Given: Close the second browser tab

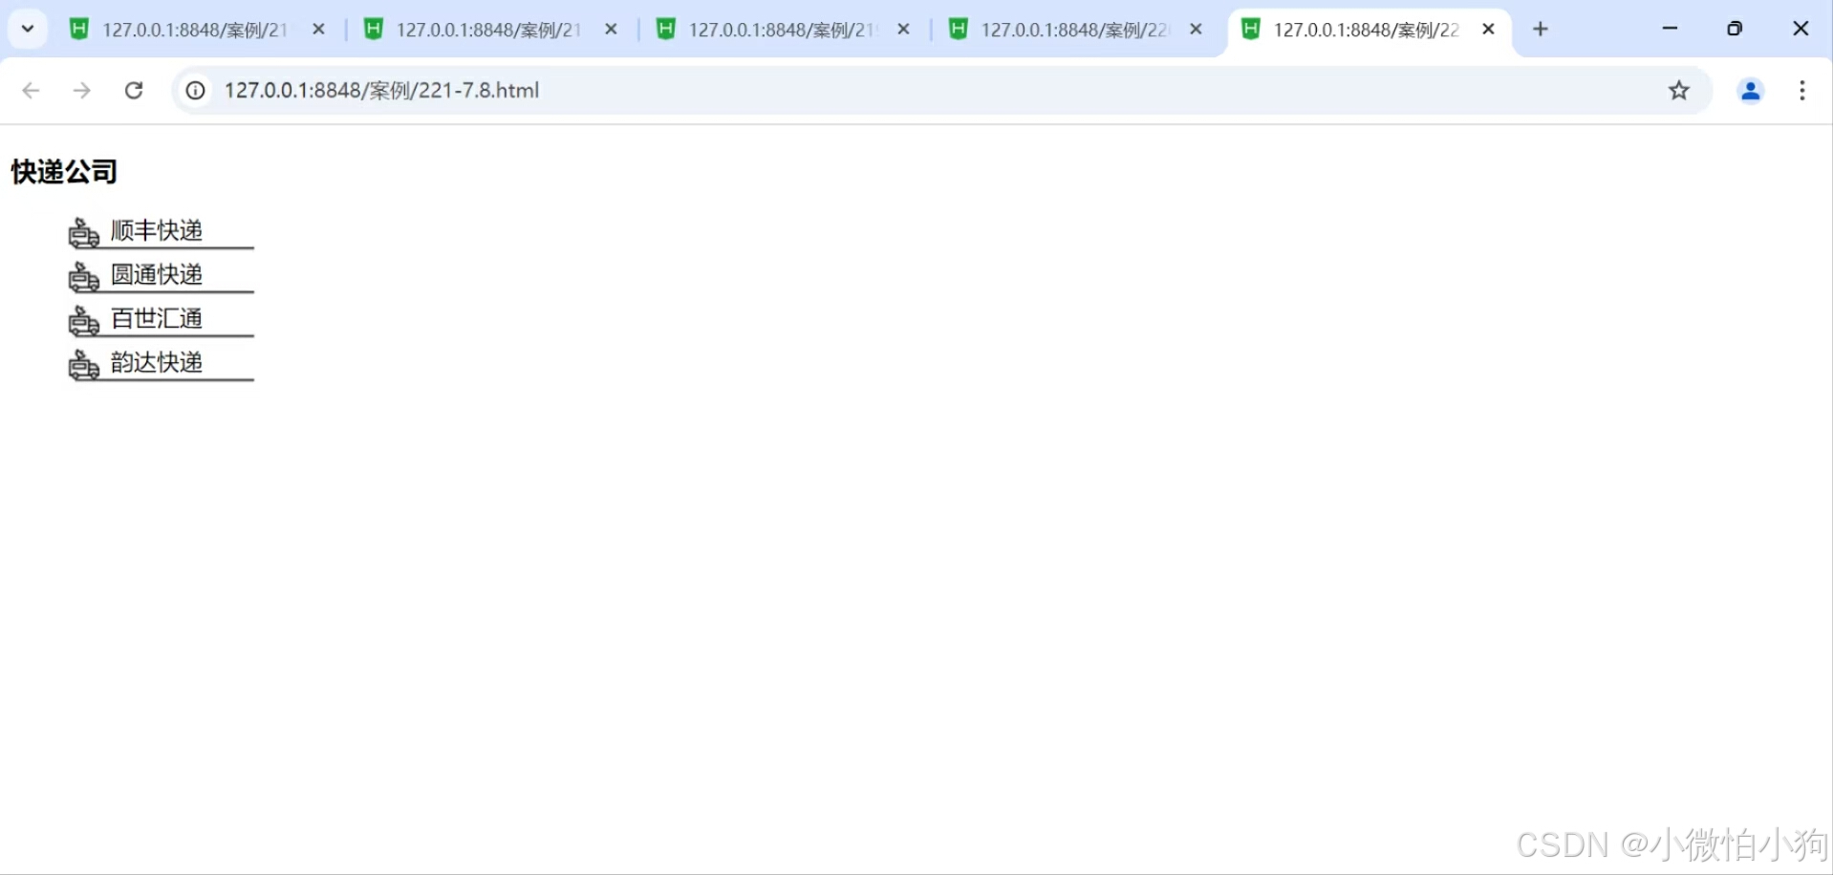Looking at the screenshot, I should click(612, 30).
